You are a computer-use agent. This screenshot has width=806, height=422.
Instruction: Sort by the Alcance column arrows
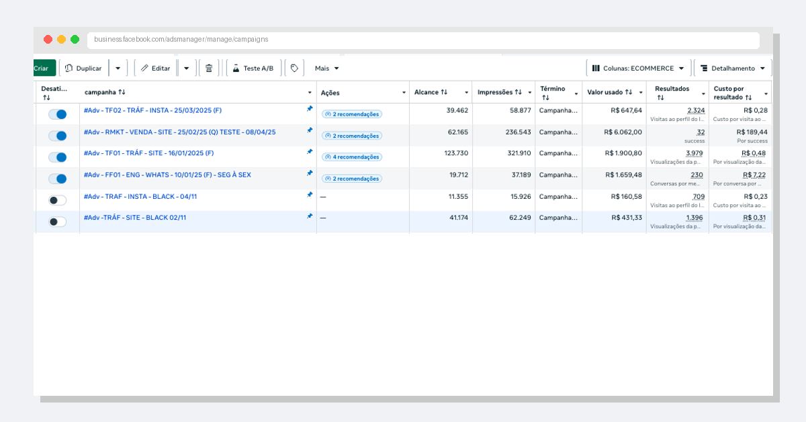point(444,92)
